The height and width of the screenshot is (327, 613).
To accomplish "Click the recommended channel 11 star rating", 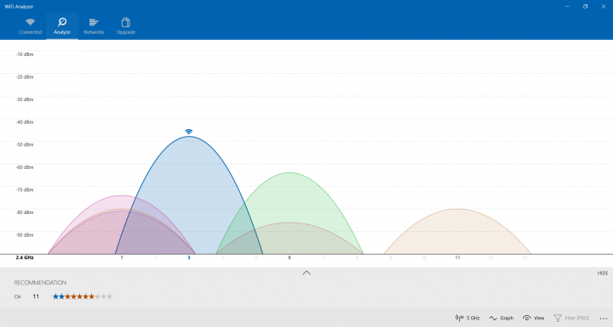I will coord(83,296).
